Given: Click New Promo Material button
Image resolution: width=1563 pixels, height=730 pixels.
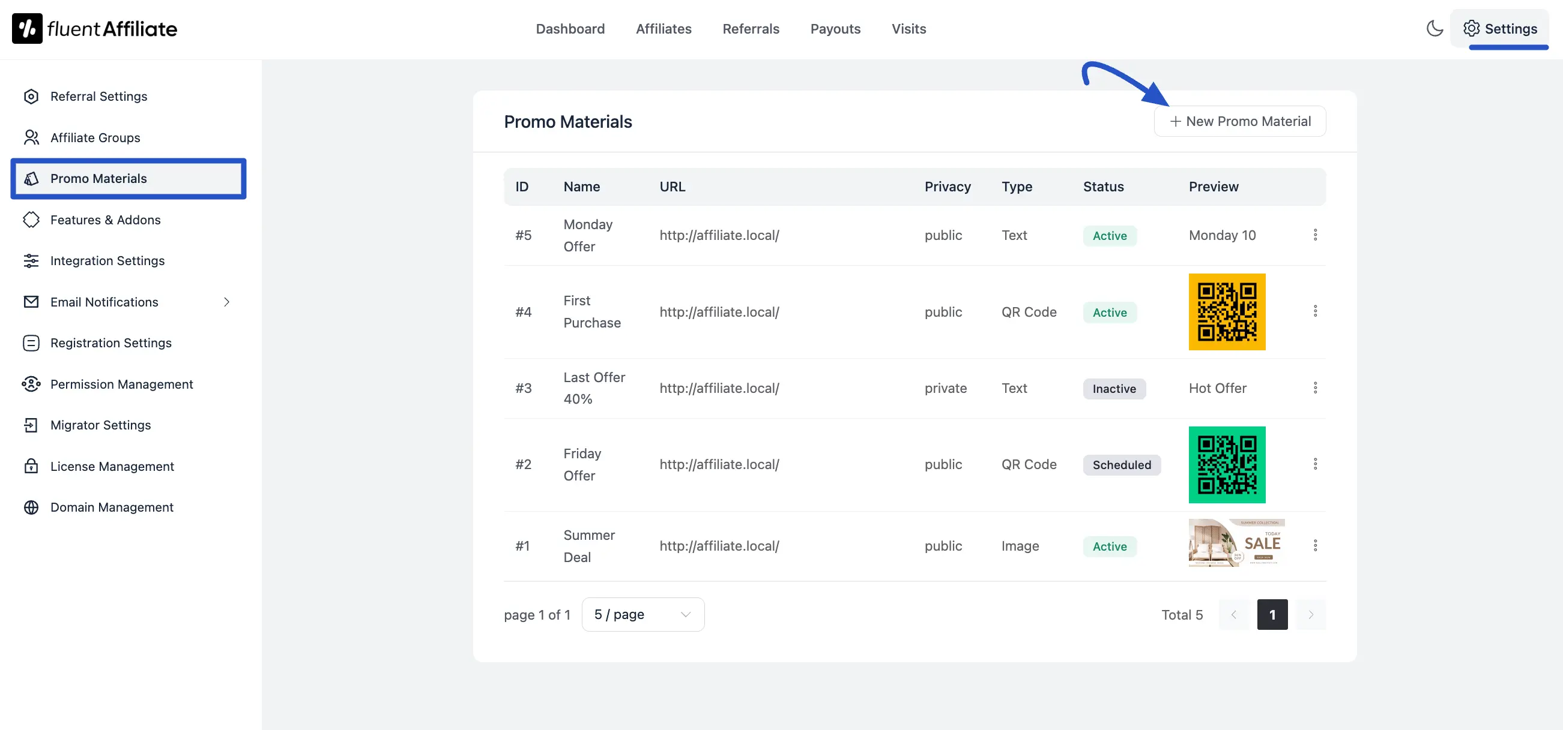Looking at the screenshot, I should [1239, 121].
